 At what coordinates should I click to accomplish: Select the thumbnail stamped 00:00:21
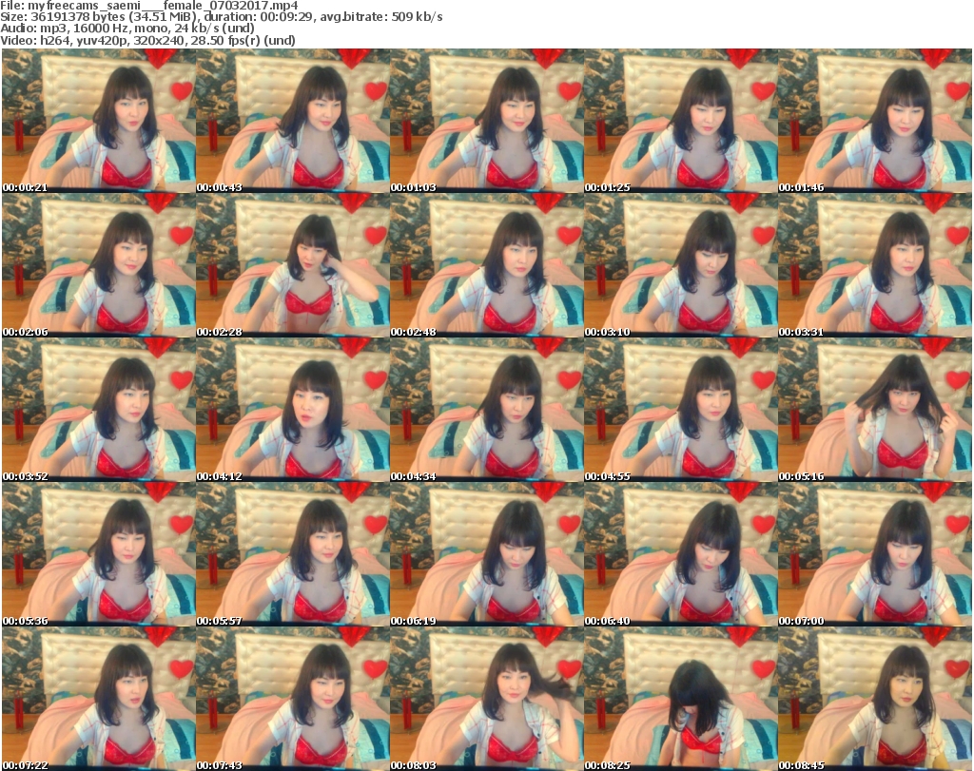[x=99, y=121]
